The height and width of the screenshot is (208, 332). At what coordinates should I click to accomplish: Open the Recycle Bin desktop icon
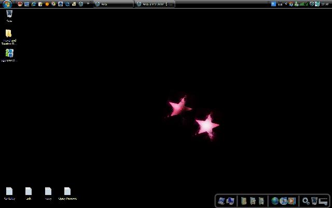click(x=9, y=15)
